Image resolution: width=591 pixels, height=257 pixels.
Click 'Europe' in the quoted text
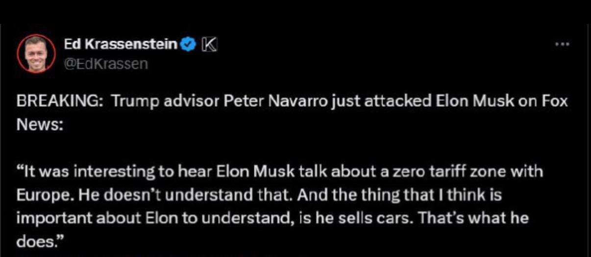tap(40, 195)
